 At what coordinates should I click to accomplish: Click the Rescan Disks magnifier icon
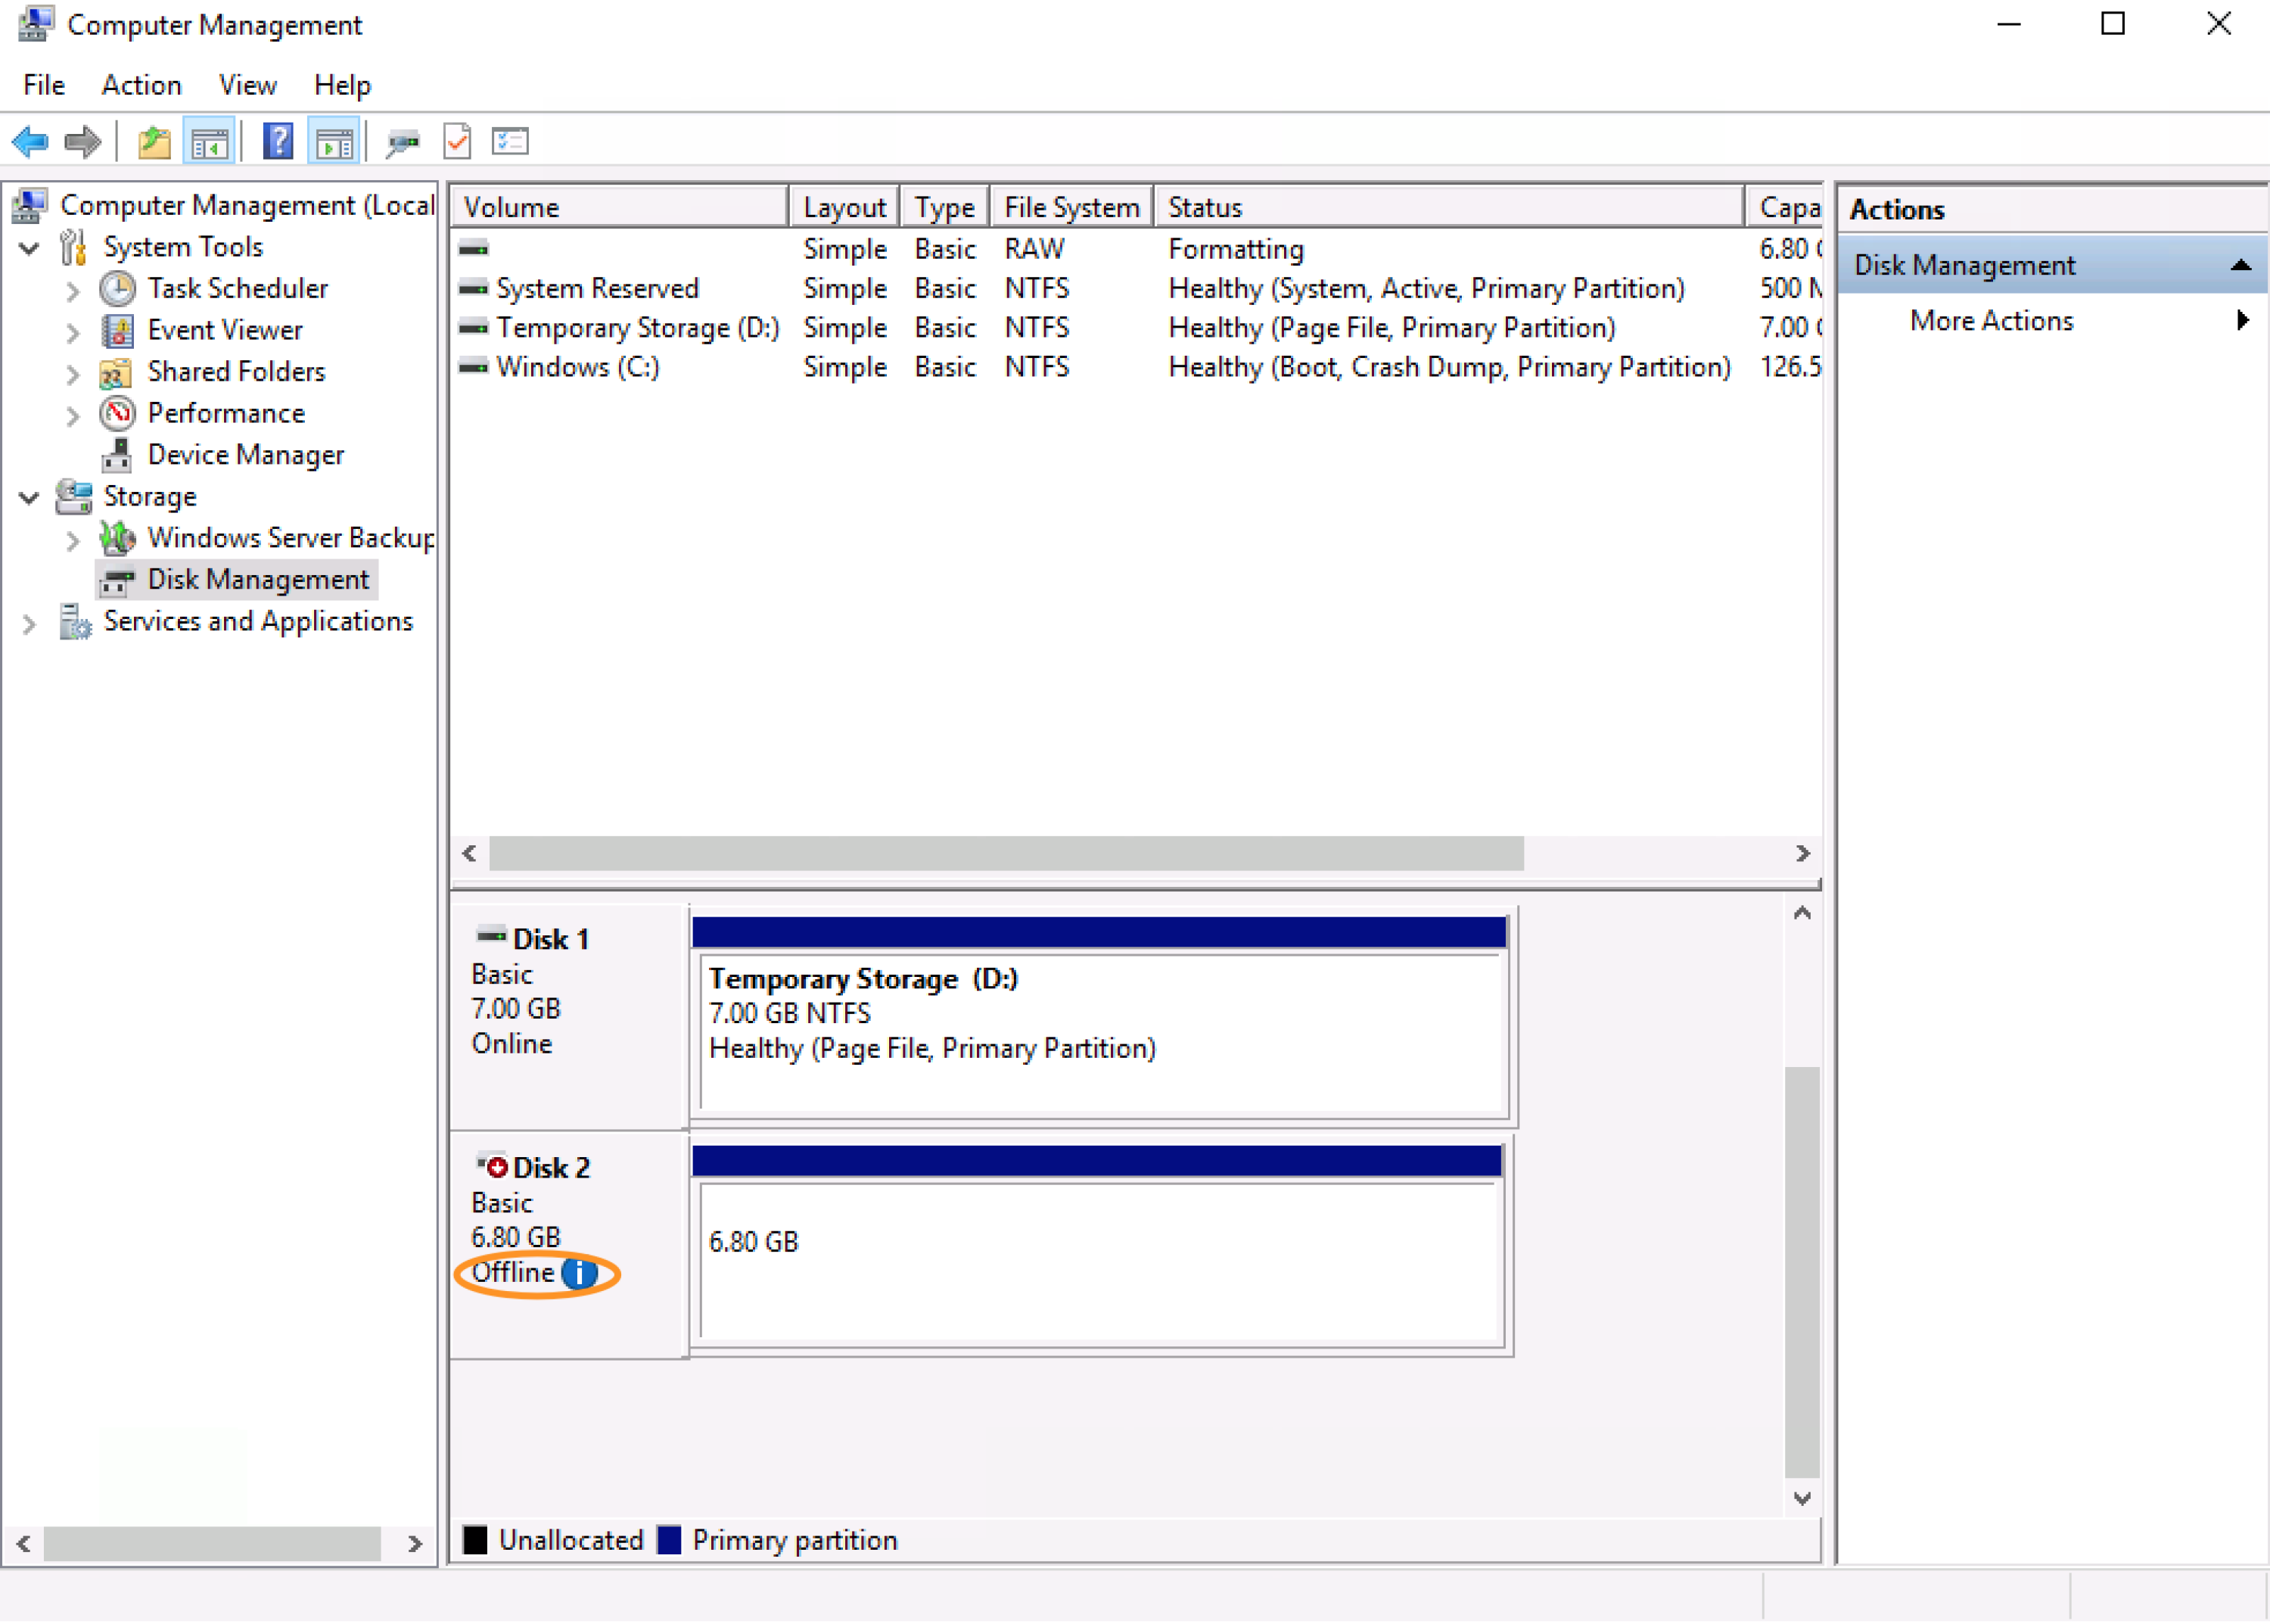tap(402, 142)
